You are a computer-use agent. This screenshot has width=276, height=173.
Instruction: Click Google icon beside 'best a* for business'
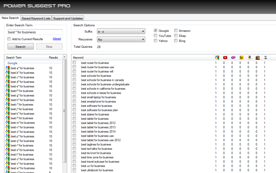pyautogui.click(x=8, y=68)
